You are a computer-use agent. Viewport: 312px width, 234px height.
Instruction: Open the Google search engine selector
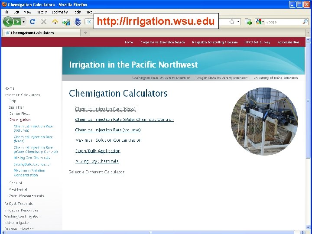click(260, 22)
